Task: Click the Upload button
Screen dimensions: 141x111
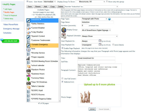Action: pos(92,109)
